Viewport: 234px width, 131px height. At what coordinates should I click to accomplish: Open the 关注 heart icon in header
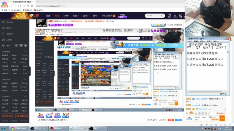(175, 16)
